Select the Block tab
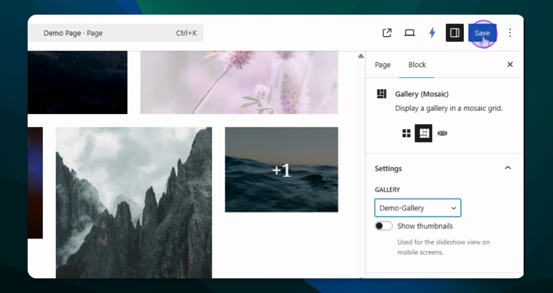The width and height of the screenshot is (553, 293). [x=417, y=65]
